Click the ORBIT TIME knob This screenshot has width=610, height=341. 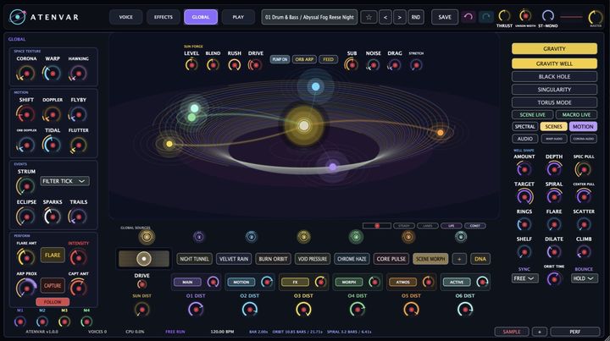(554, 278)
